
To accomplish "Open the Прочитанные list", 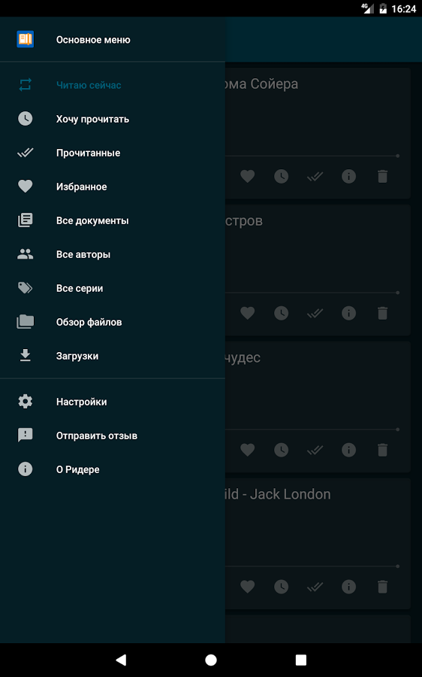I will click(x=112, y=153).
